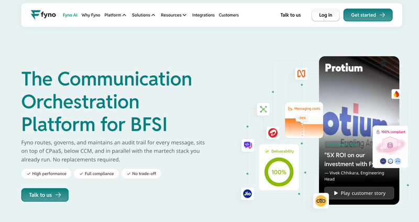Click the green X-shaped integration icon
Screen dimensions: 419x222
pyautogui.click(x=263, y=109)
